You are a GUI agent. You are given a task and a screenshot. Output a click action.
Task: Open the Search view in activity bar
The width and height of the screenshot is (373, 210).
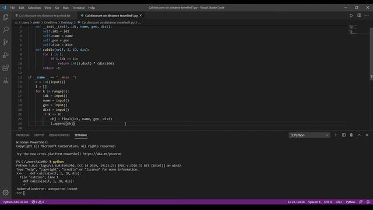(x=5, y=30)
